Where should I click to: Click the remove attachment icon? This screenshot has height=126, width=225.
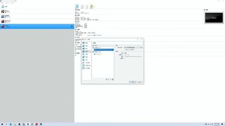coord(113,79)
